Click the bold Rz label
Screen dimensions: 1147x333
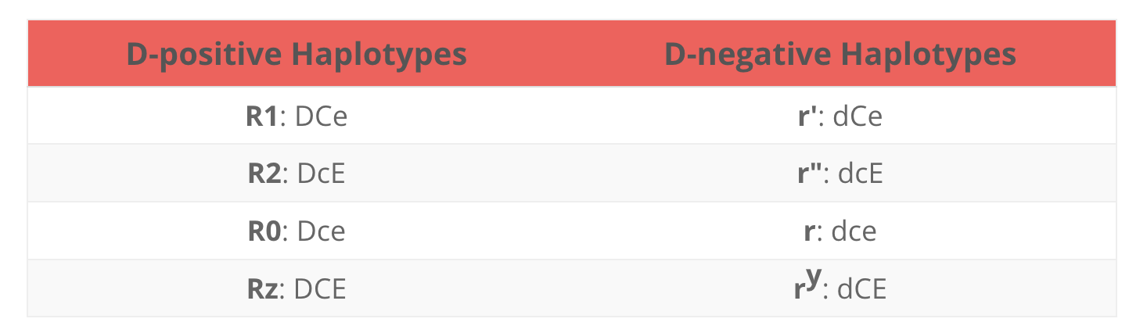(262, 289)
